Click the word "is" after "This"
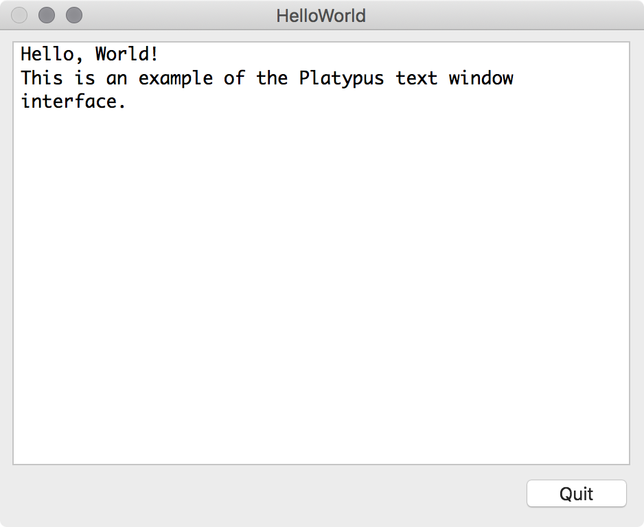 click(x=84, y=78)
